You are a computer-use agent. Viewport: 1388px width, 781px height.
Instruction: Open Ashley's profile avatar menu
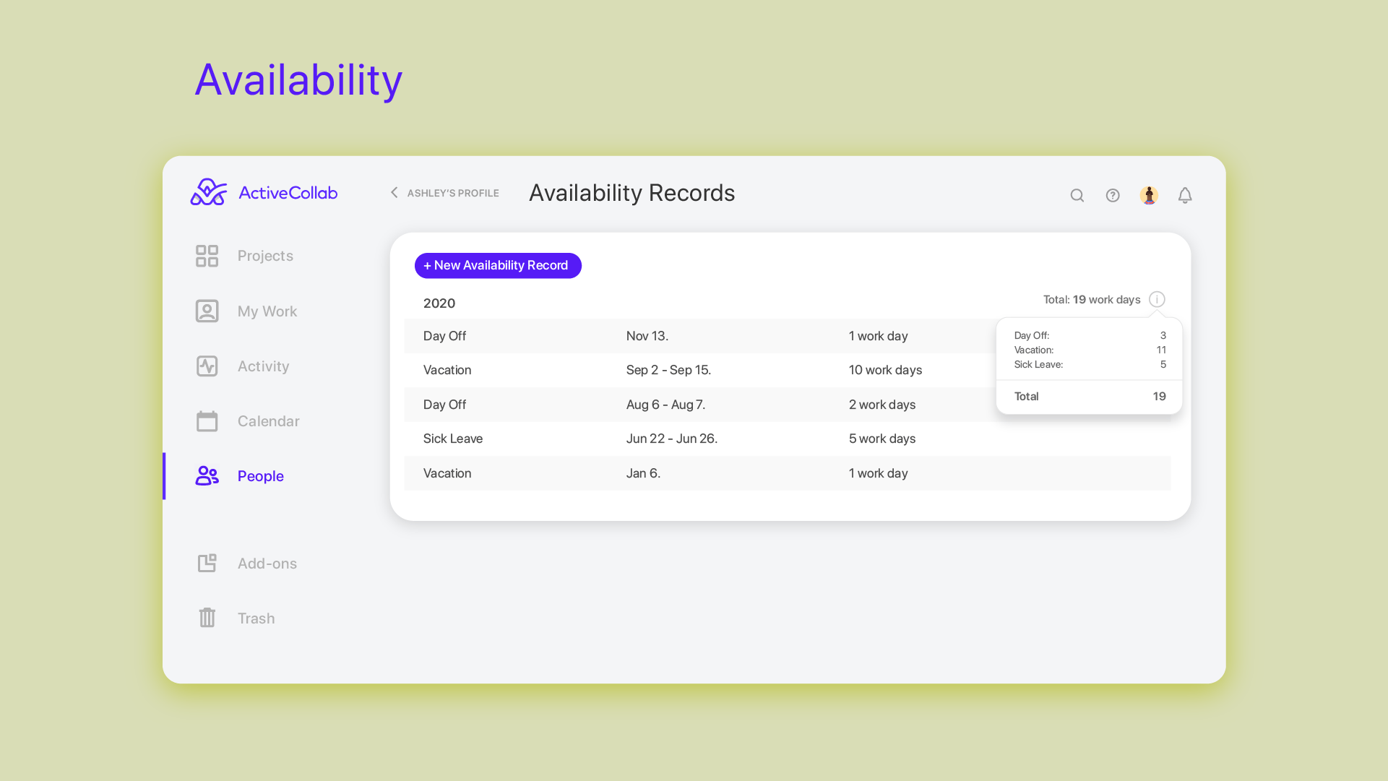(1149, 195)
